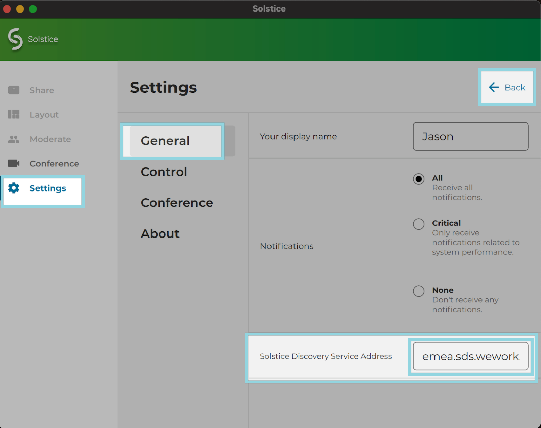Click the Settings gear icon

14,188
